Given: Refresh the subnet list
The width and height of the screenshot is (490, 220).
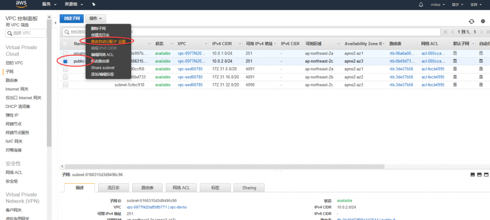Looking at the screenshot, I should [471, 21].
